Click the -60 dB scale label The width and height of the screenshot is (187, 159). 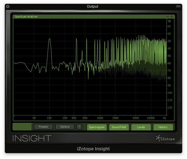(169, 63)
